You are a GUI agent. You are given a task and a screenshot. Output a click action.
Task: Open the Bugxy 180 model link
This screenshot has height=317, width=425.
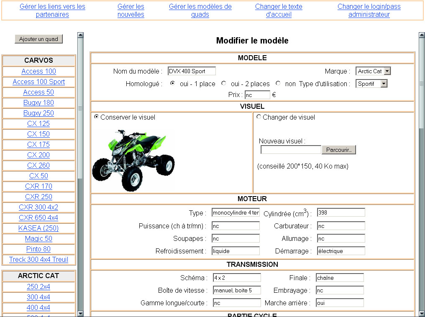pyautogui.click(x=38, y=103)
